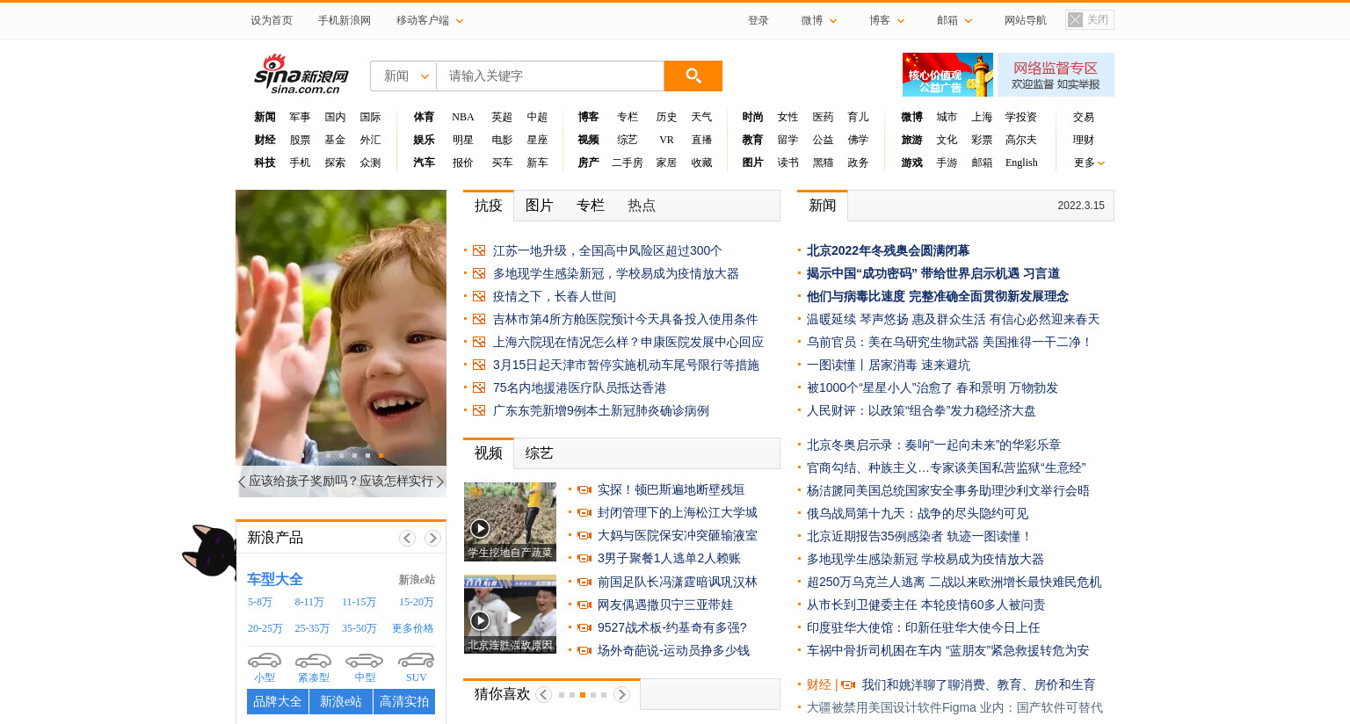Read headline 北京2022年冬残奥会圆满闭幕
The width and height of the screenshot is (1350, 724).
pos(888,250)
